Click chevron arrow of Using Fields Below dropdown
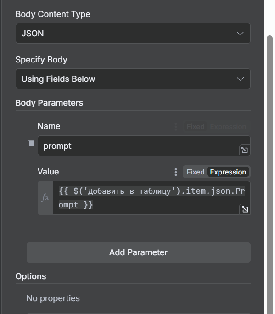 (x=240, y=78)
